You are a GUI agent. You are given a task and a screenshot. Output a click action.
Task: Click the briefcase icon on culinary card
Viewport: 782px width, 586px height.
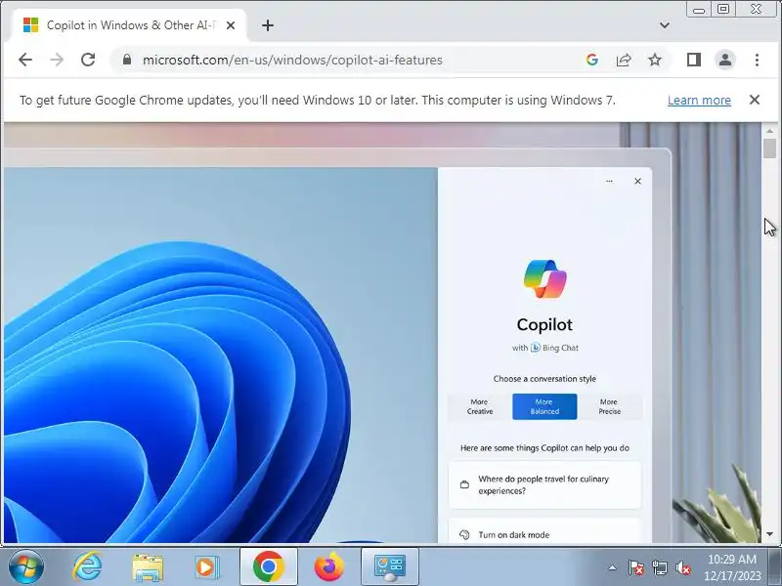tap(464, 484)
